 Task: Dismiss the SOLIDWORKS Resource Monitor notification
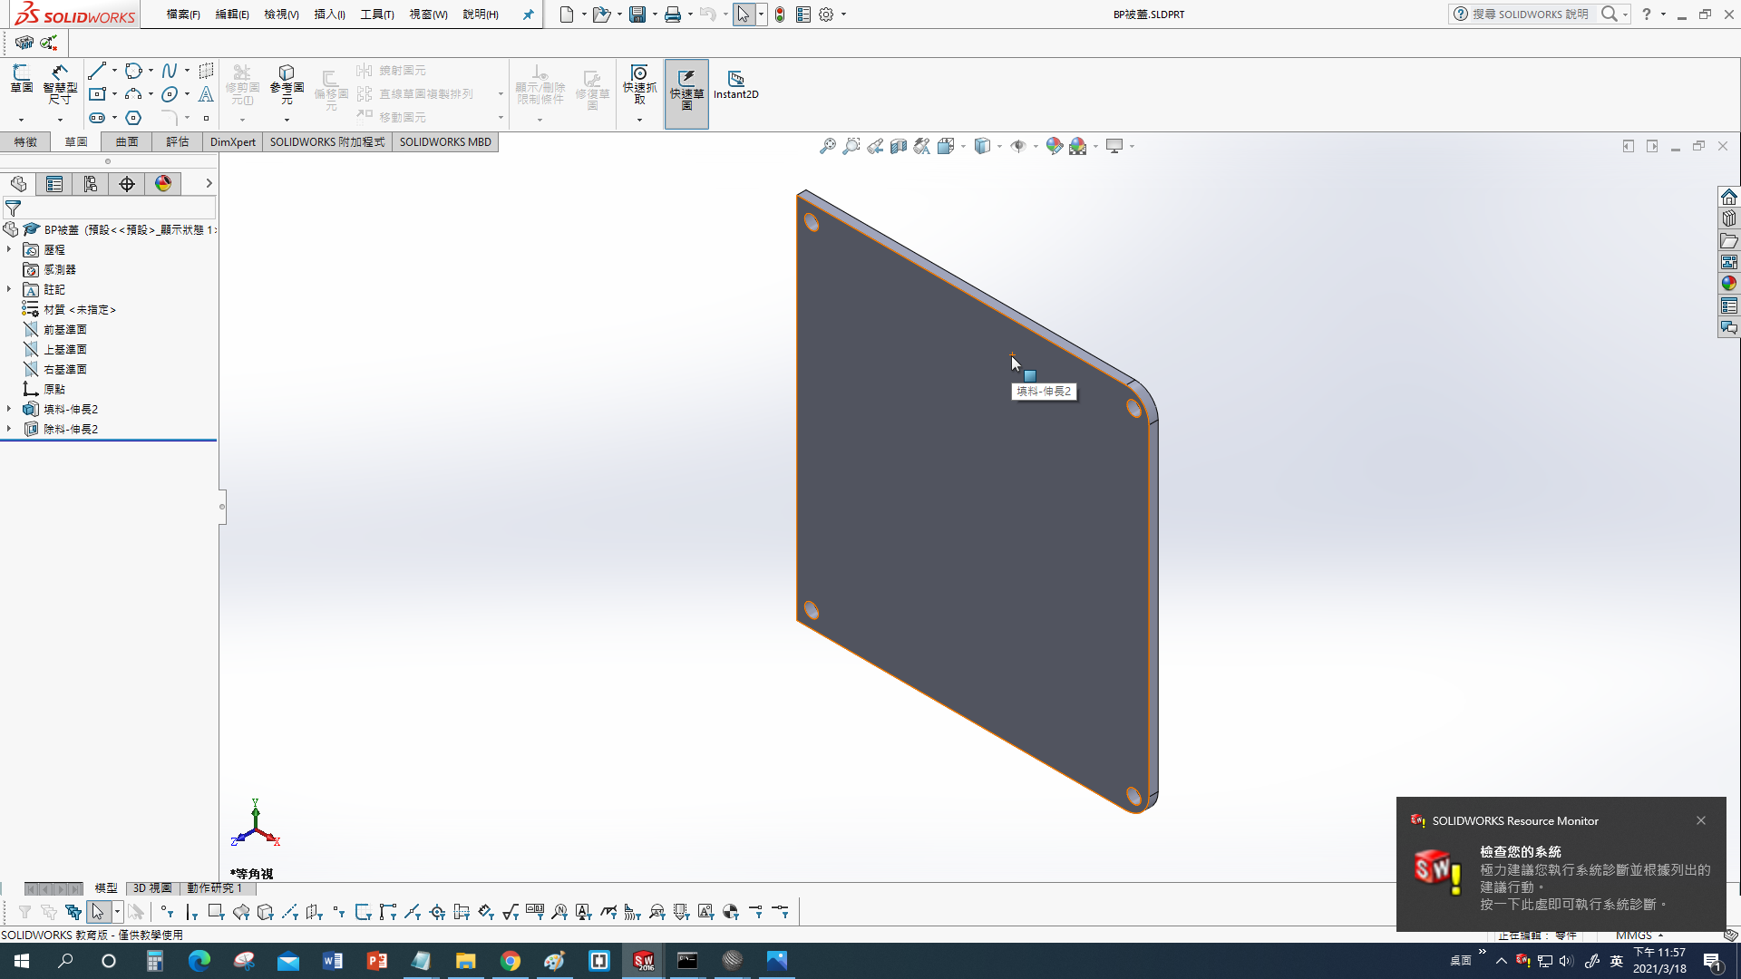pyautogui.click(x=1701, y=820)
